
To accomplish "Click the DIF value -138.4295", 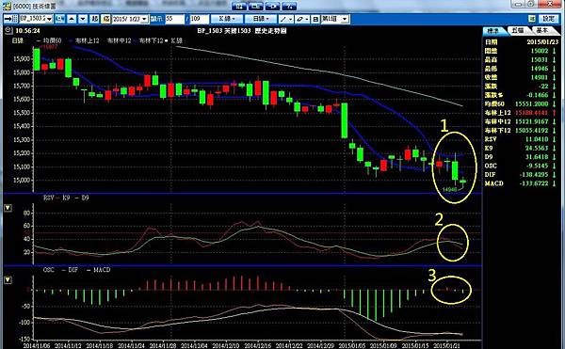I will (x=534, y=175).
